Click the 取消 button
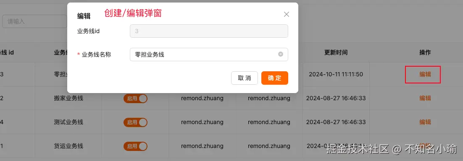463x161 pixels. tap(245, 78)
